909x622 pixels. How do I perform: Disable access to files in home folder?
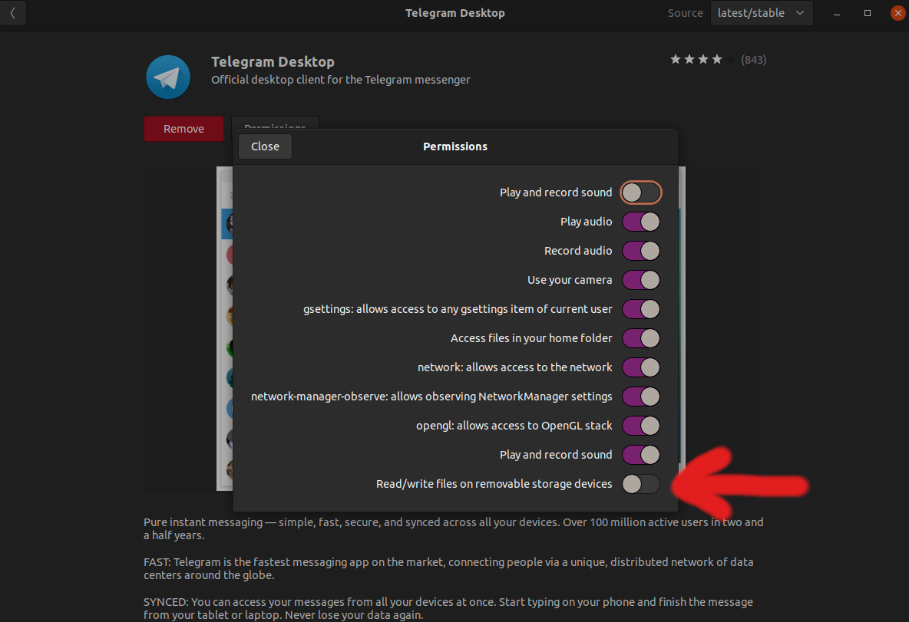coord(641,338)
